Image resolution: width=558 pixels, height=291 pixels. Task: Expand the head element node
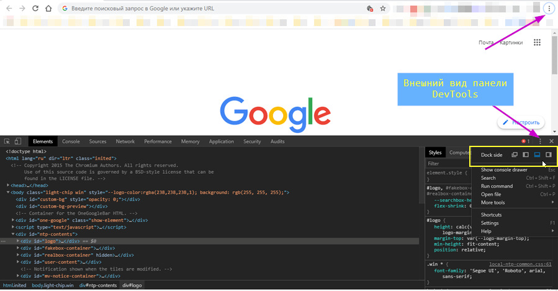click(8, 186)
